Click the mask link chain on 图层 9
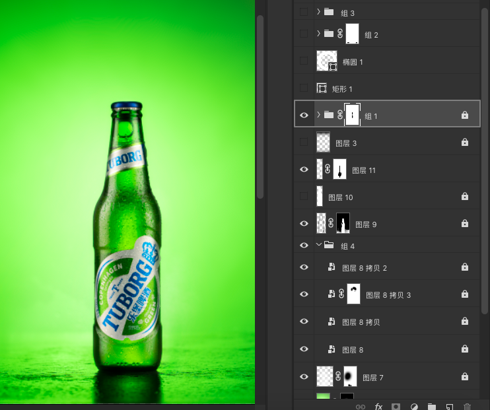Image resolution: width=490 pixels, height=410 pixels. click(x=331, y=223)
